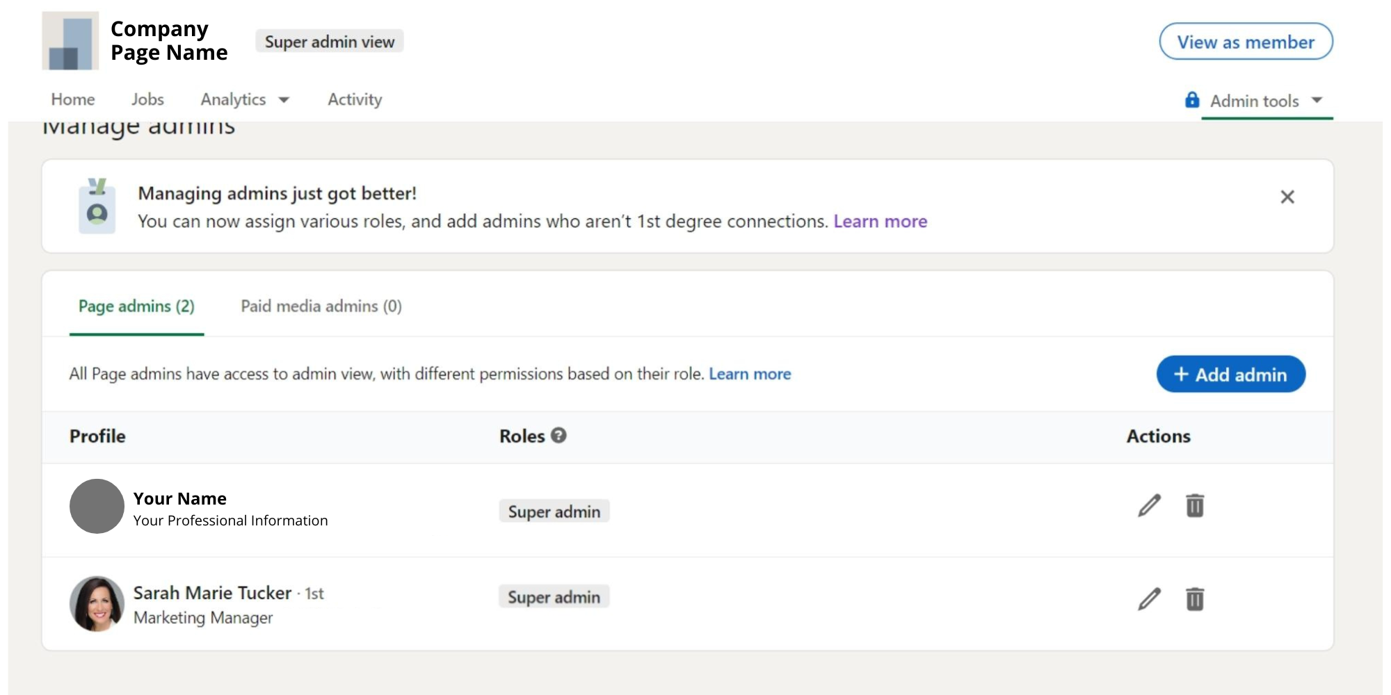Delete Your Name admin with trash icon

[x=1194, y=506]
